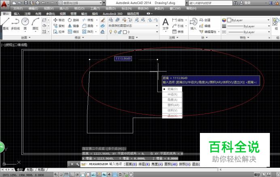Viewport: 280px width, 177px height.
Task: Click the Trim (修剪) tool
Action: (x=88, y=20)
